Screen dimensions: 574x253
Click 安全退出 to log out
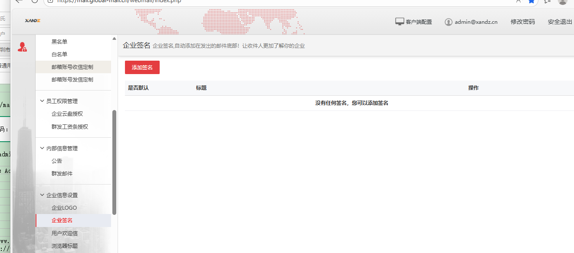(x=560, y=22)
